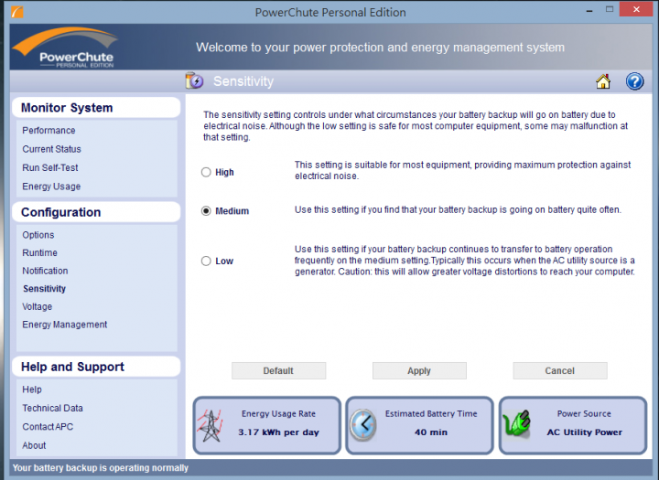Screen dimensions: 659x480
Task: Click the '40 min' battery time value
Action: [431, 432]
